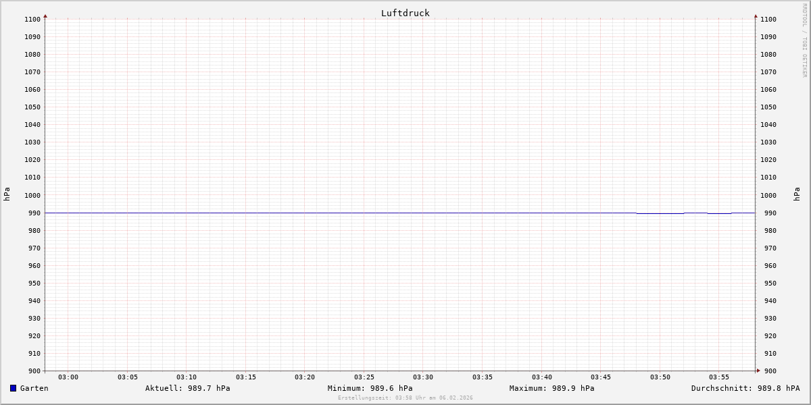Click the Minimum 989.6 hPa value

pyautogui.click(x=370, y=388)
